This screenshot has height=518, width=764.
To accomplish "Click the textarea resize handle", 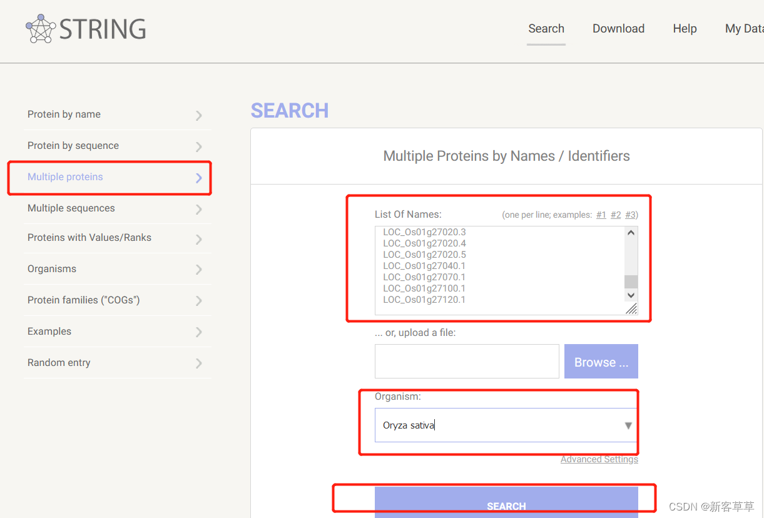I will coord(631,308).
